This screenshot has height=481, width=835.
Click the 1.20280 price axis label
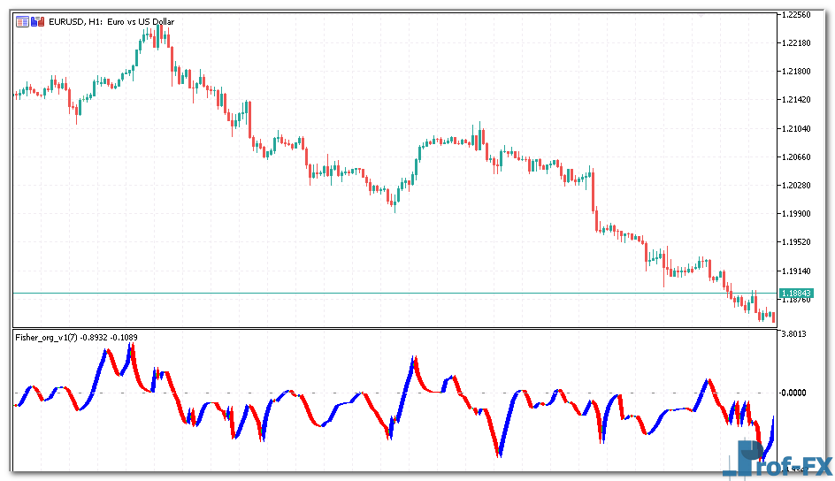point(796,185)
